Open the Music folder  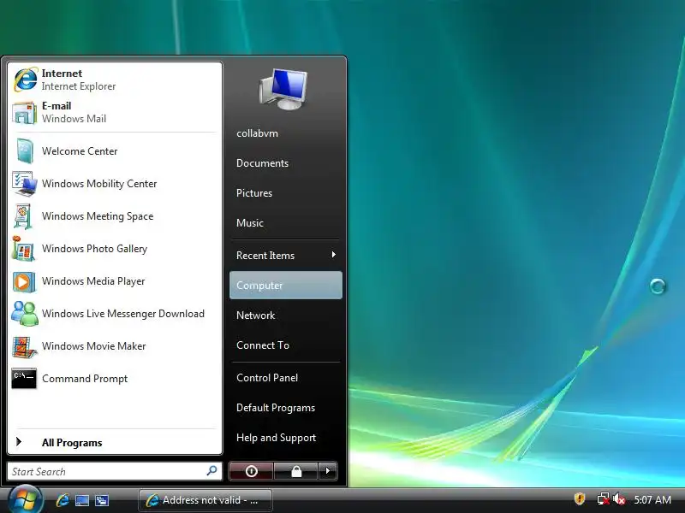pos(250,223)
